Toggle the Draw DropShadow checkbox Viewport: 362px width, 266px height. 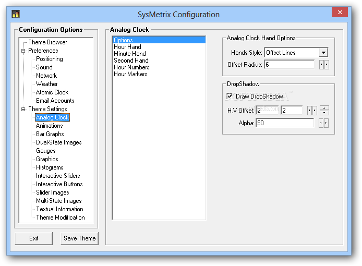point(230,96)
